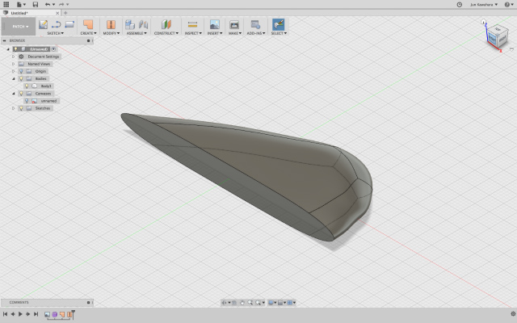Click the Assemble Joint icon
This screenshot has width=517, height=323.
[x=143, y=24]
